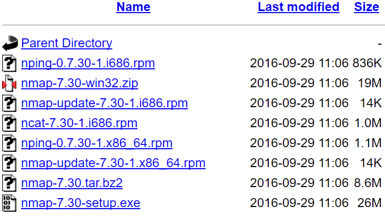Download the nmap-7.30-win32.zip archive
Screen dimensions: 385x216
point(80,83)
